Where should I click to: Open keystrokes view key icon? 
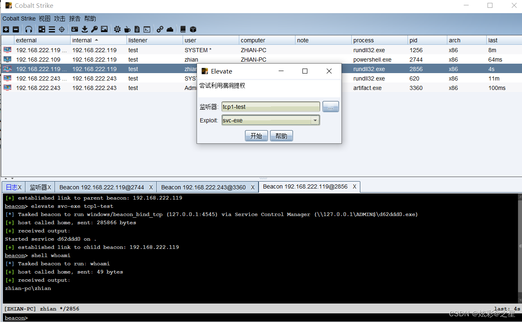[94, 29]
